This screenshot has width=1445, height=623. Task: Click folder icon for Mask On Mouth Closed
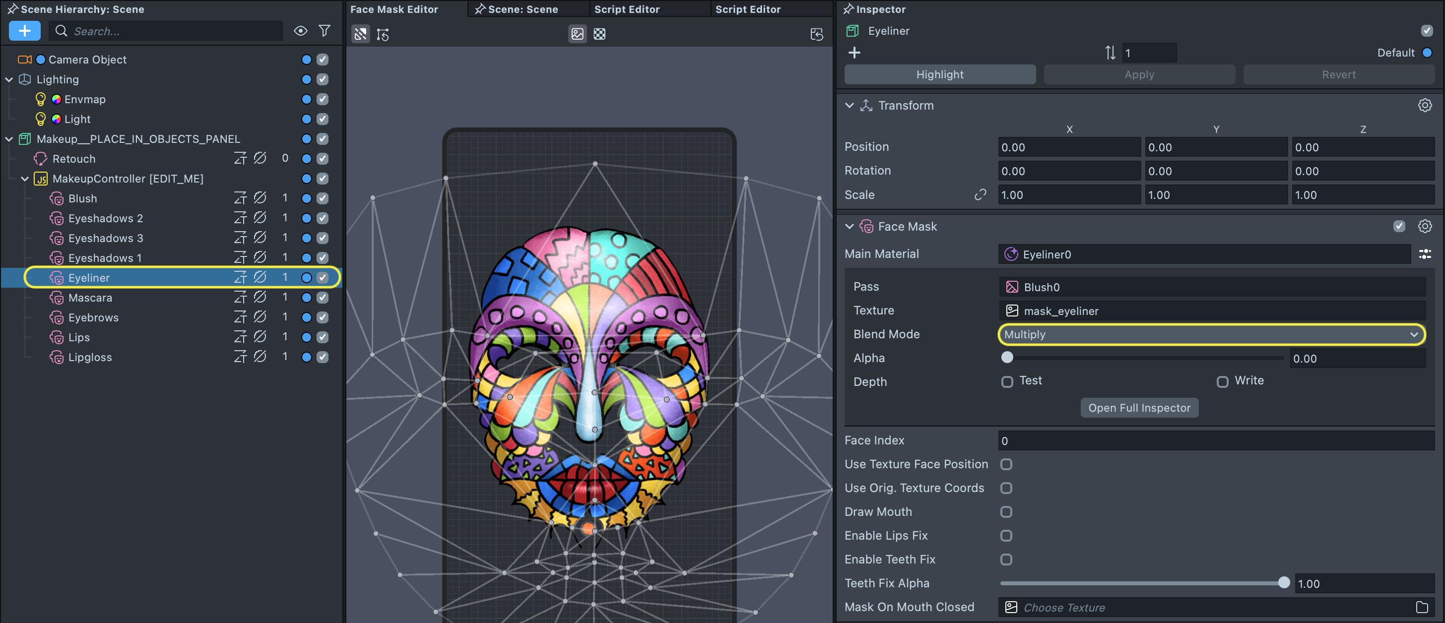pos(1422,607)
